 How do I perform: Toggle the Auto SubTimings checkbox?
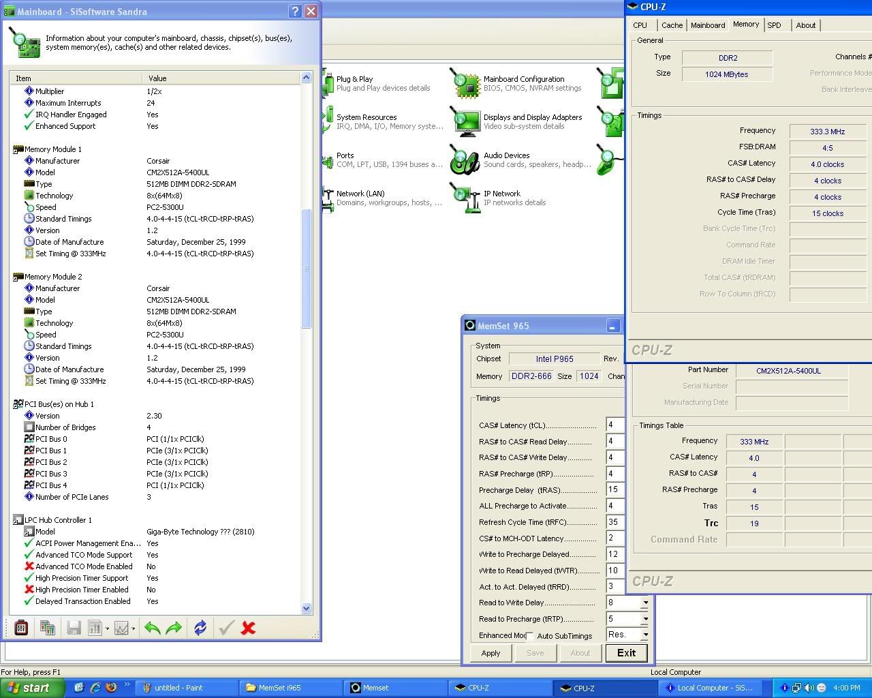click(529, 636)
